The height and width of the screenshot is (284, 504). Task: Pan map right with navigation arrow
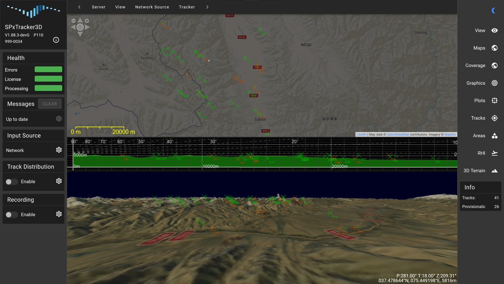(x=87, y=27)
